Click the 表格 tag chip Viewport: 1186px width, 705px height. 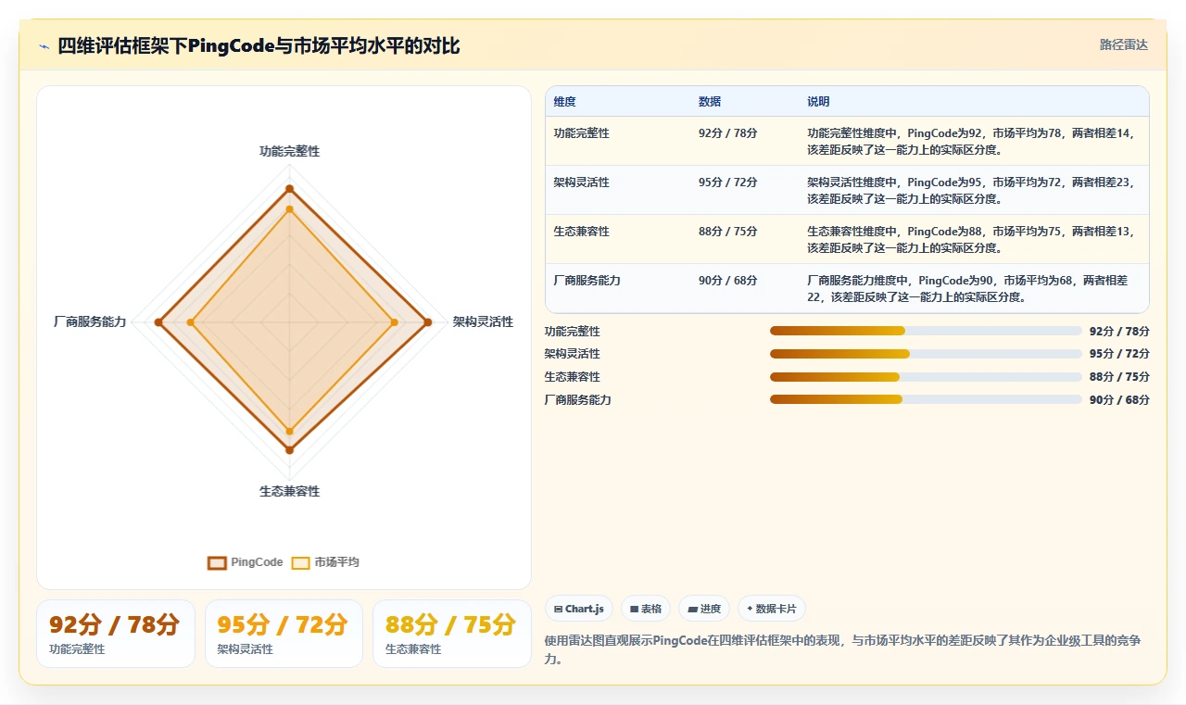[x=646, y=609]
